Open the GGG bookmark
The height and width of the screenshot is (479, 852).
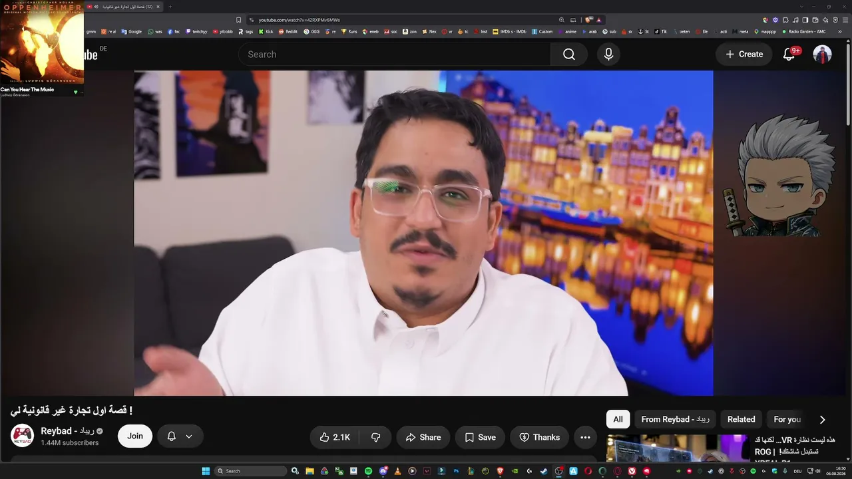pos(312,31)
